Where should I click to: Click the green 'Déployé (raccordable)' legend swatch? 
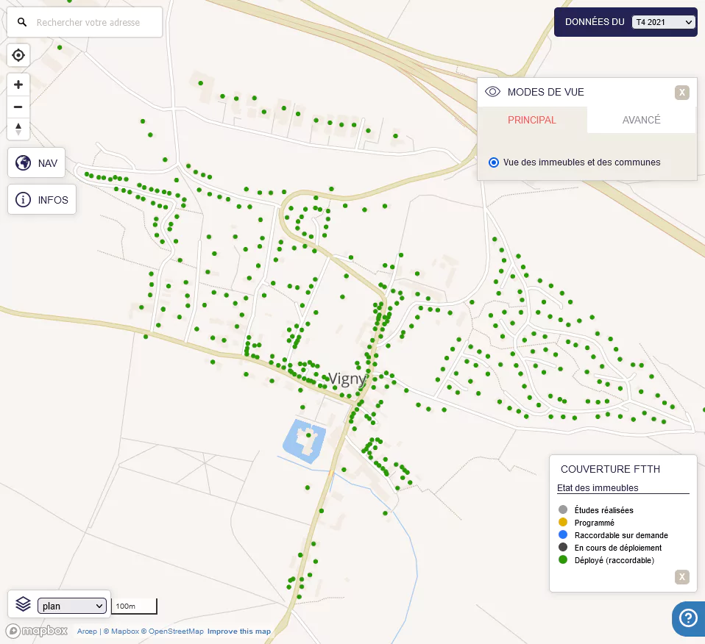[x=563, y=560]
